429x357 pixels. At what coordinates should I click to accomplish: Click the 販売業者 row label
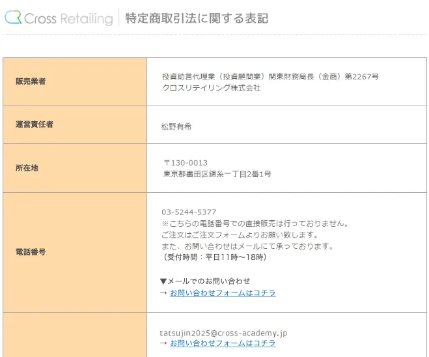(31, 81)
